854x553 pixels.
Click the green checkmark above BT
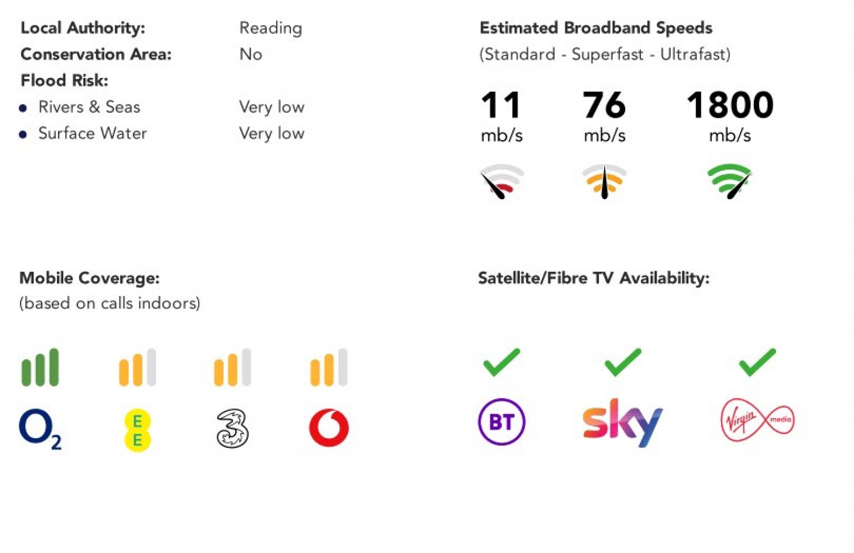[502, 362]
